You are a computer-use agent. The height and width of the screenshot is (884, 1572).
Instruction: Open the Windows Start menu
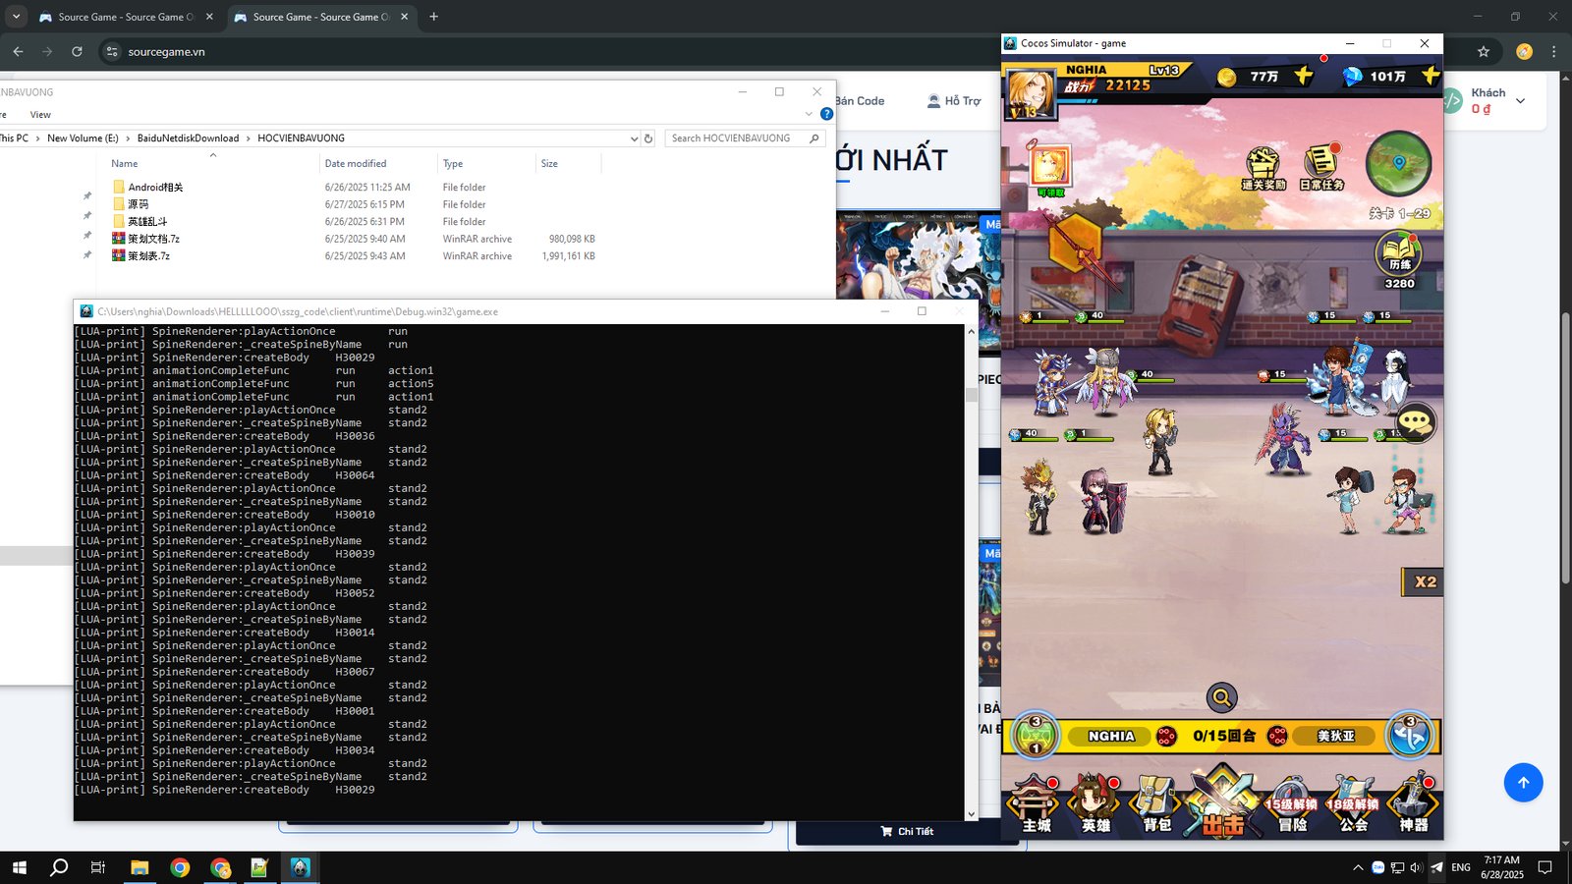click(19, 867)
